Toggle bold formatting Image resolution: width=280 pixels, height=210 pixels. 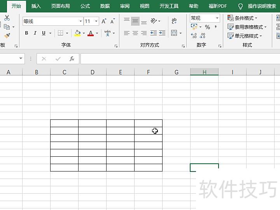(x=26, y=33)
